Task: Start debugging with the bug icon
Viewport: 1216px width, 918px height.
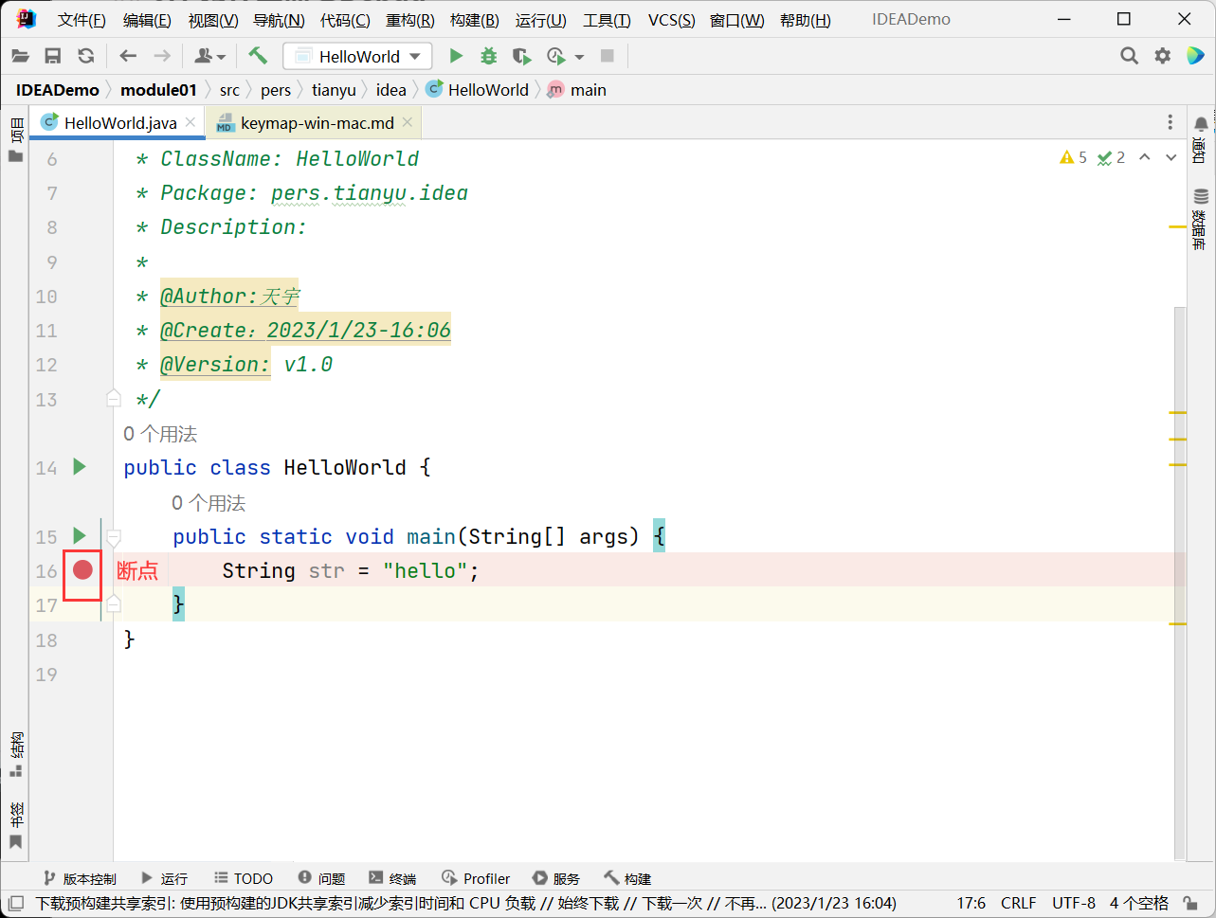Action: click(488, 56)
